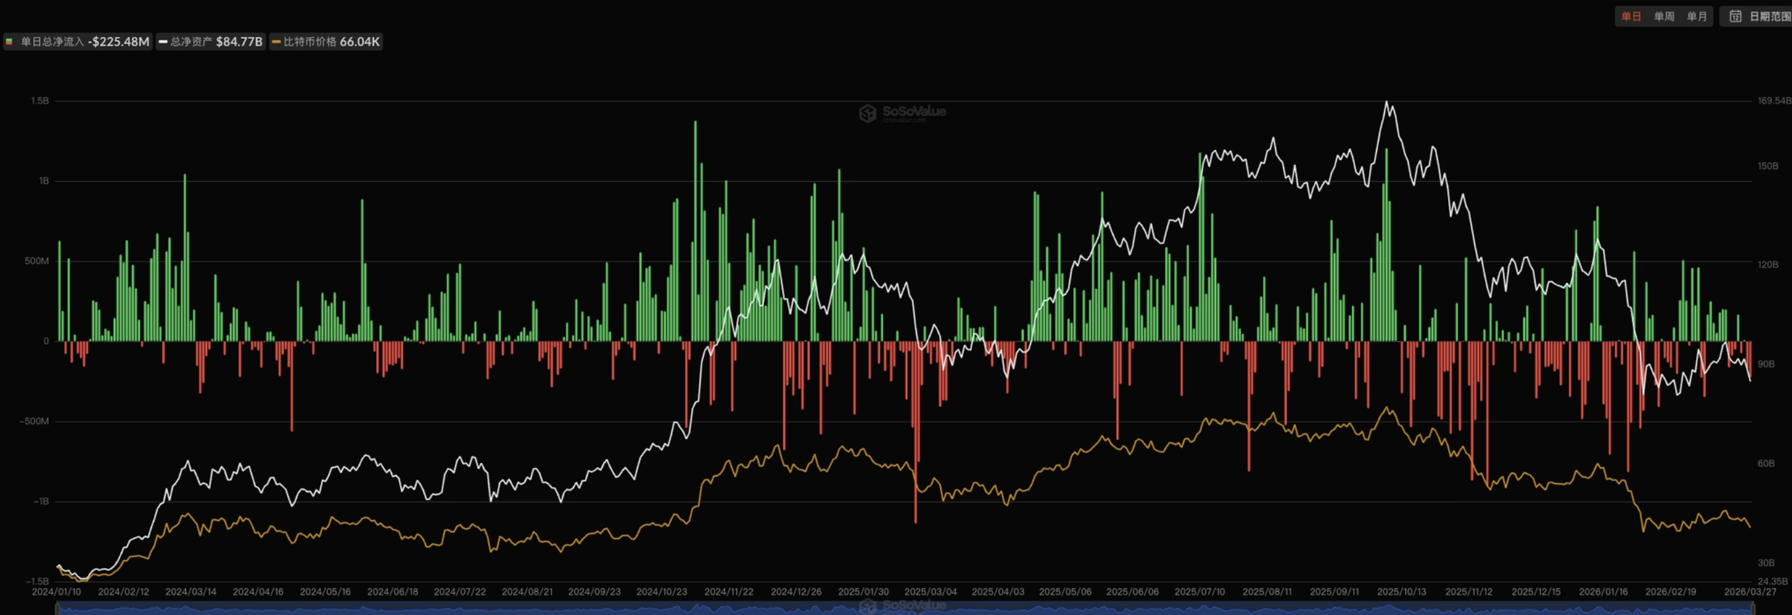Select the 单月 monthly view
This screenshot has height=615, width=1792.
pos(1696,16)
